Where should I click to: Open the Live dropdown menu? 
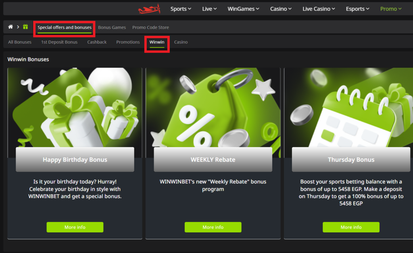click(x=209, y=9)
